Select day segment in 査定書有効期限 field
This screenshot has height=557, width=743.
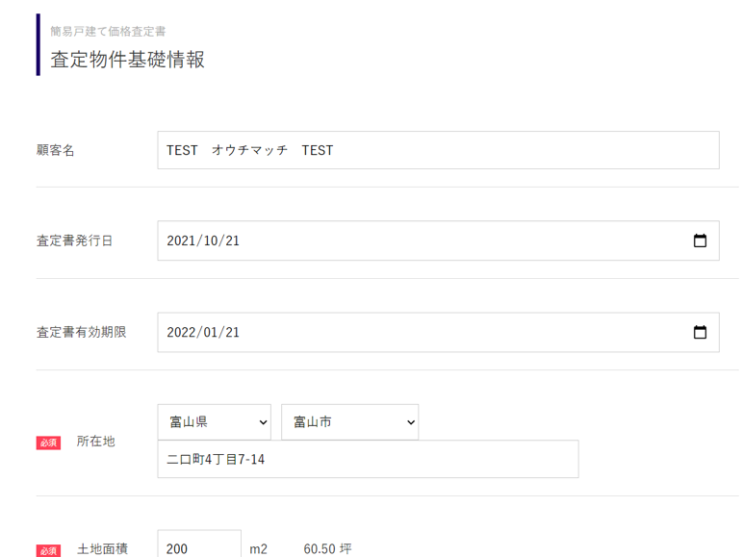pos(231,332)
